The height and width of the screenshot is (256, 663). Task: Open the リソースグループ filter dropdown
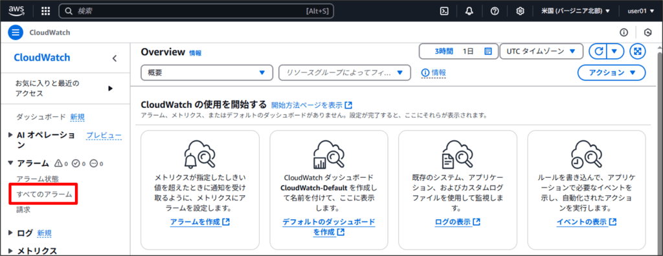(x=345, y=72)
